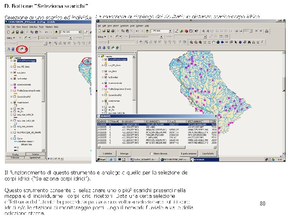Click the Seleziona scarichi tool in left ArcMap window

(x=22, y=49)
